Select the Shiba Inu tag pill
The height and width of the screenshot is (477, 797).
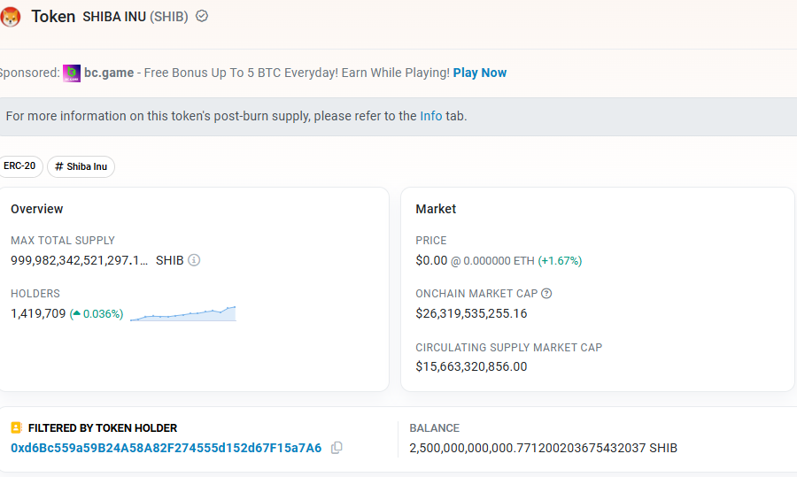click(x=81, y=166)
